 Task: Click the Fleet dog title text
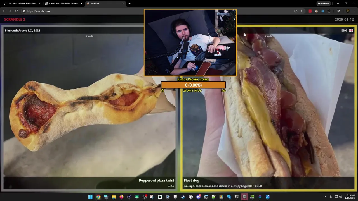191,180
